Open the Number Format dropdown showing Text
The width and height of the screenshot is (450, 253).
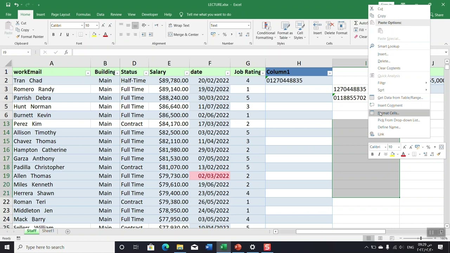pos(248,25)
